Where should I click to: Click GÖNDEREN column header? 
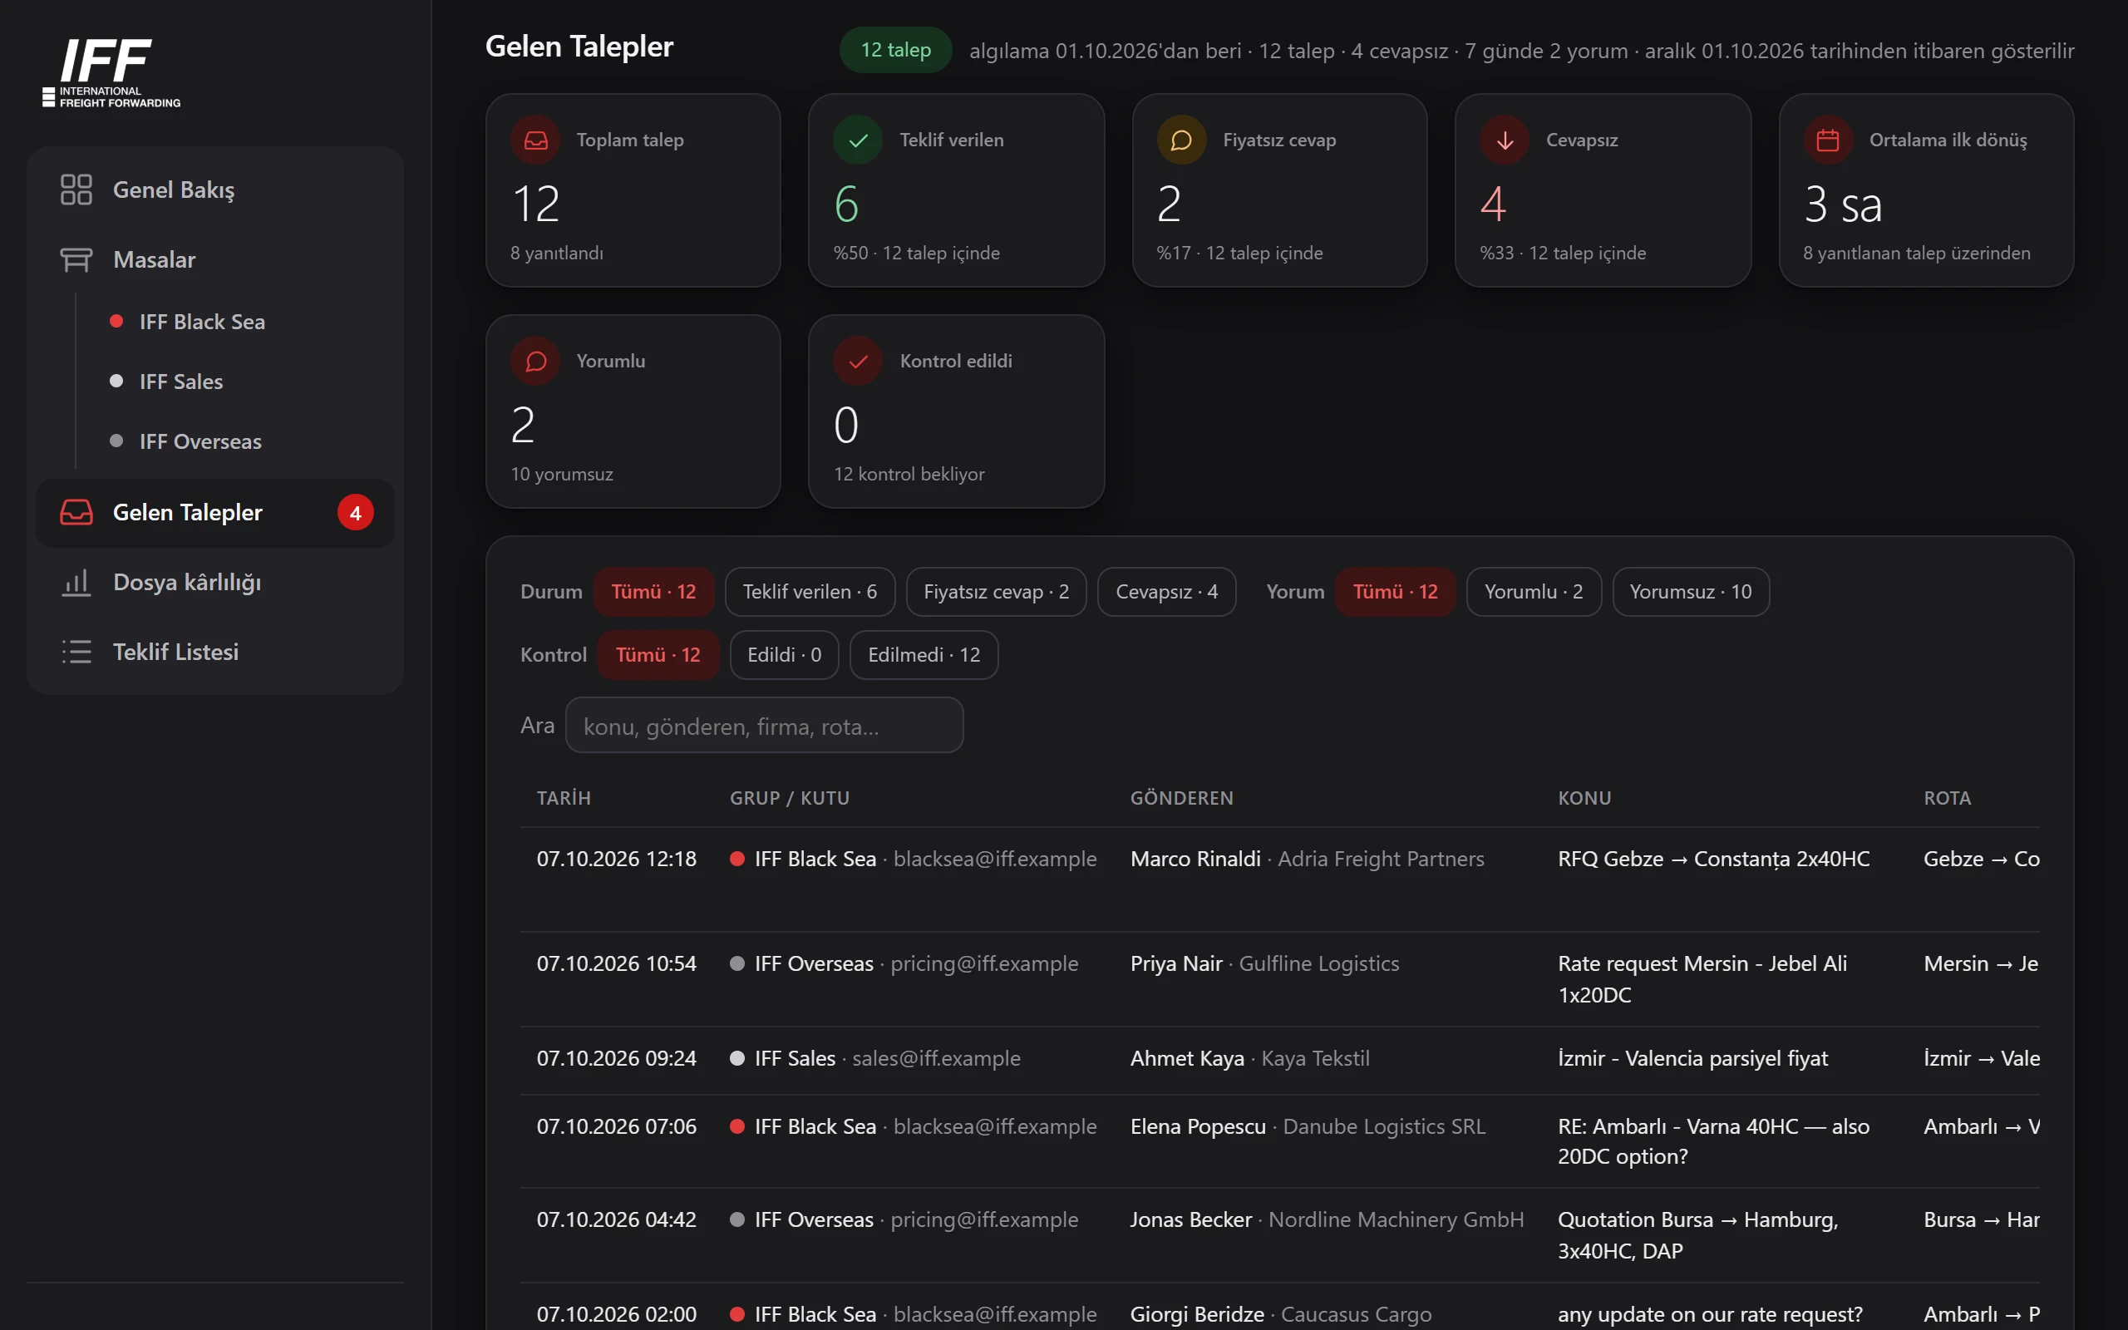click(x=1182, y=798)
